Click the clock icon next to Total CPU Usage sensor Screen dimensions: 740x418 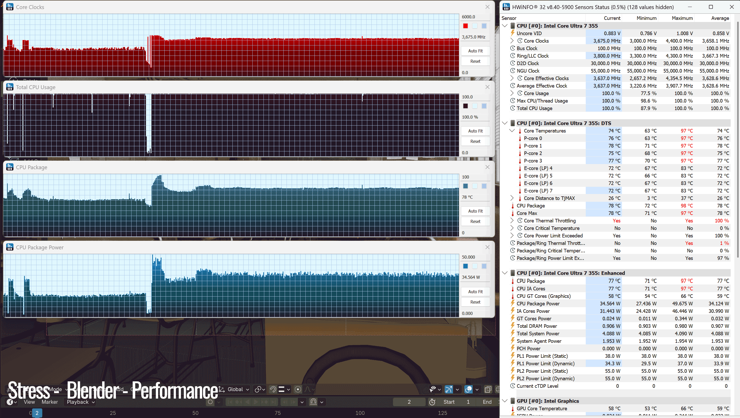coord(512,108)
